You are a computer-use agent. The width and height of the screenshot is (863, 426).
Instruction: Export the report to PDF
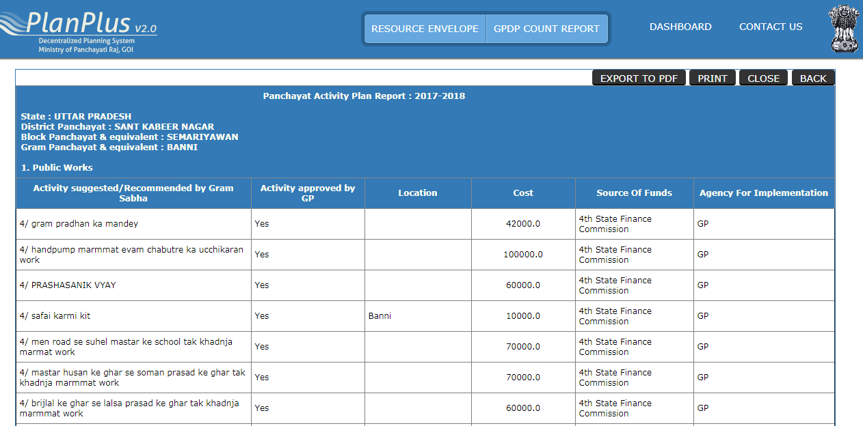(x=639, y=79)
